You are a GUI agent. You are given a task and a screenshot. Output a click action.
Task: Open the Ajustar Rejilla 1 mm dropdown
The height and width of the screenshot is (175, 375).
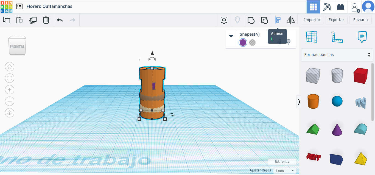tap(285, 171)
